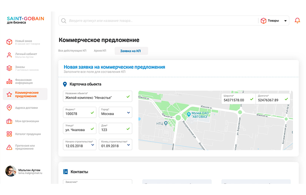Click the Каталог продукции grid icon
The image size is (306, 195).
click(9, 134)
